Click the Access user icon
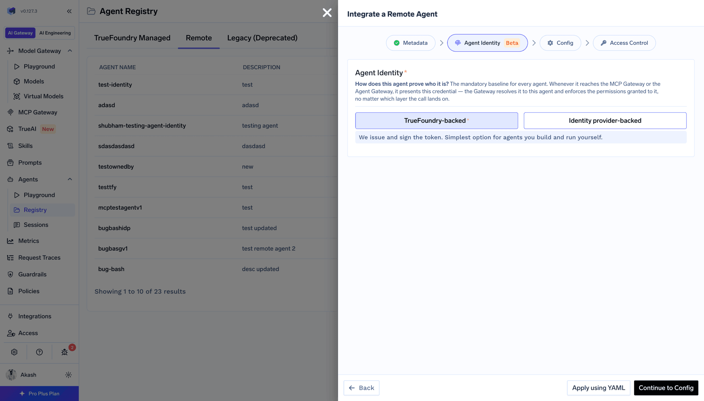Image resolution: width=704 pixels, height=401 pixels. click(x=11, y=333)
